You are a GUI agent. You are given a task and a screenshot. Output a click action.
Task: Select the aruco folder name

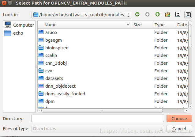(x=51, y=32)
